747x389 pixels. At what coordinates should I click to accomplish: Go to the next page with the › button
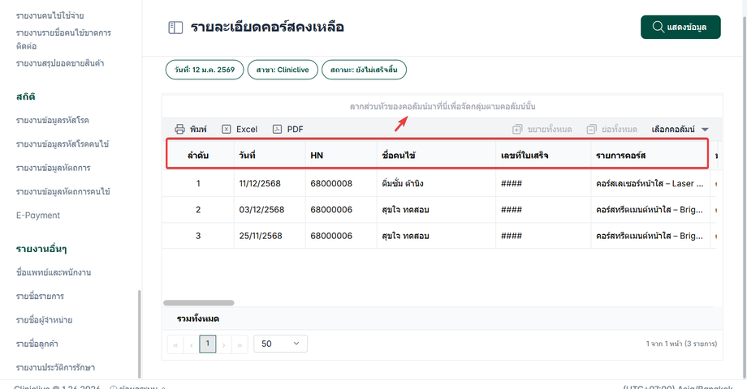click(x=223, y=344)
